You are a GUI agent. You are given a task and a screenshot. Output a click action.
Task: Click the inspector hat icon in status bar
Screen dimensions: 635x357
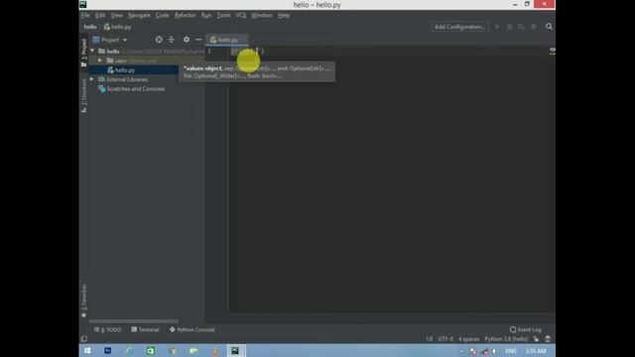pyautogui.click(x=548, y=339)
